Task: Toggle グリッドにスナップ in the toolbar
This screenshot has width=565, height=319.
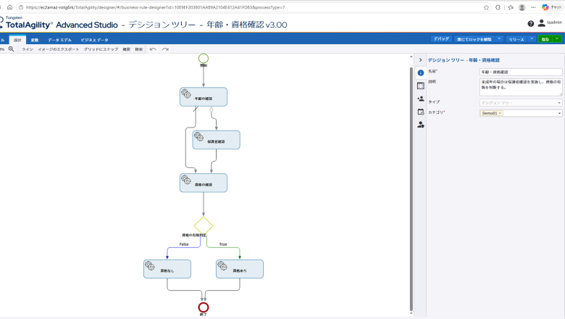Action: click(x=101, y=49)
